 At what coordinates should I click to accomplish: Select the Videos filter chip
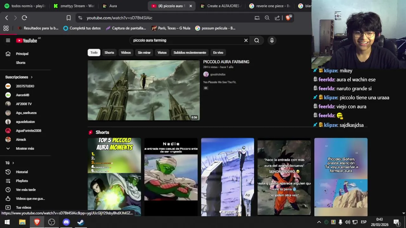point(126,53)
